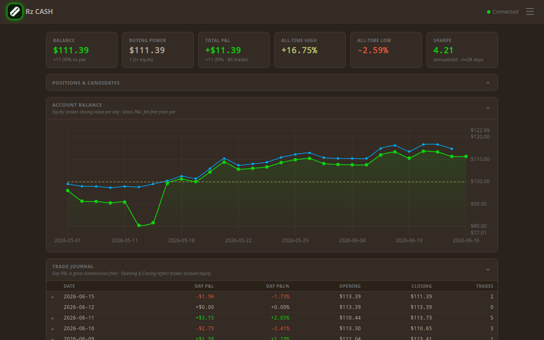This screenshot has height=340, width=544.
Task: Click the Balance card
Action: click(82, 50)
